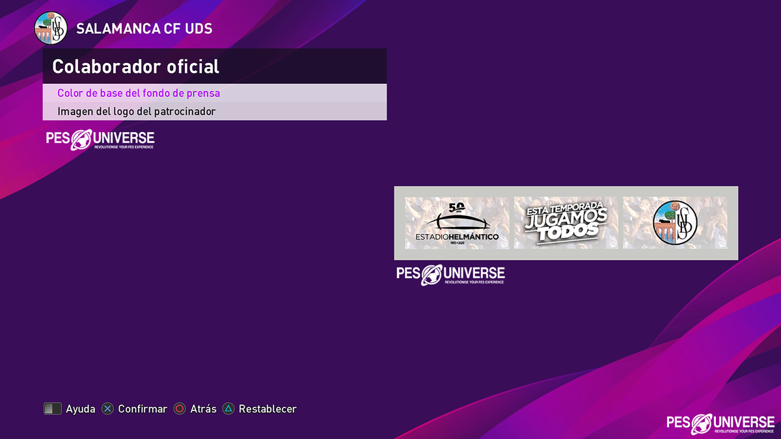Select the club crest sponsor image in banner
This screenshot has width=781, height=439.
click(x=675, y=223)
